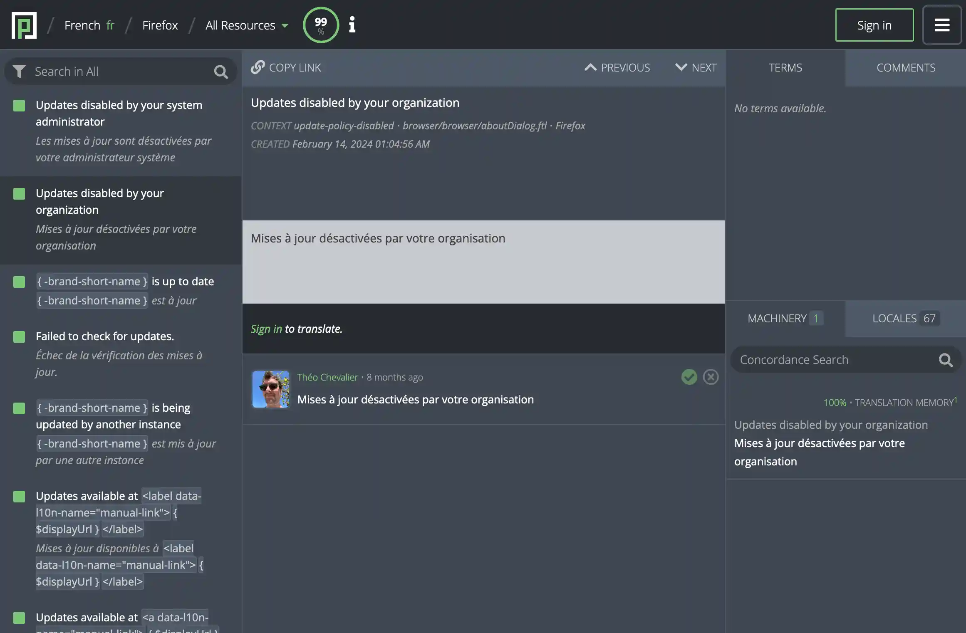The width and height of the screenshot is (966, 633).
Task: Click the Pontoon logo icon
Action: tap(24, 25)
